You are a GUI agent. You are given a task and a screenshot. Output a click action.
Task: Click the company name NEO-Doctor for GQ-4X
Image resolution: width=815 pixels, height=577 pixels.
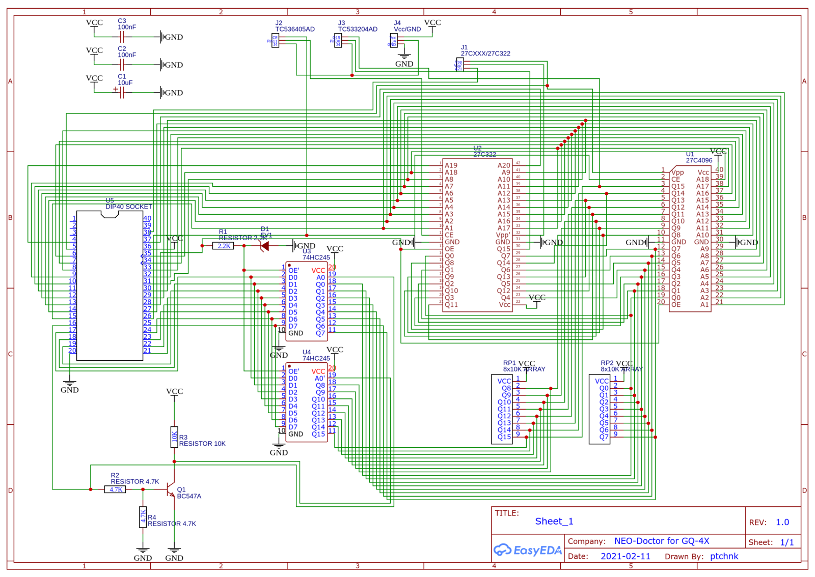click(661, 541)
